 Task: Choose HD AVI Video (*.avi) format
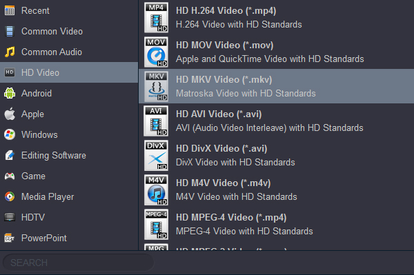coord(276,121)
